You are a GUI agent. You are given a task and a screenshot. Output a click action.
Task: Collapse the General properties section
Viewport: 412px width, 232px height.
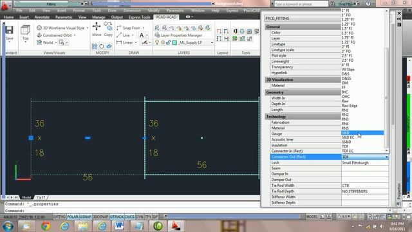tap(303, 27)
